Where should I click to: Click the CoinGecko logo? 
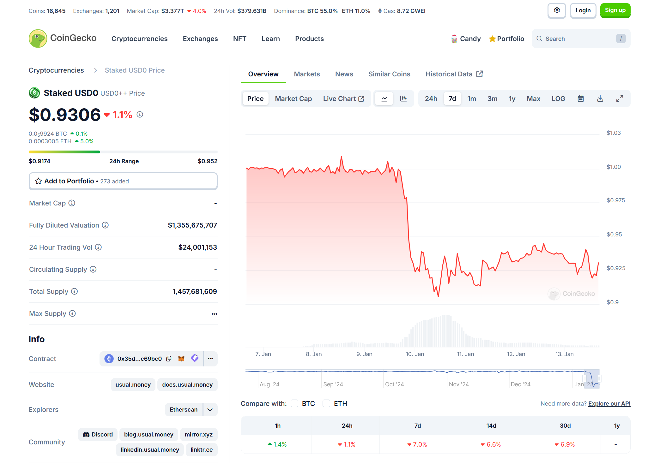click(x=63, y=38)
